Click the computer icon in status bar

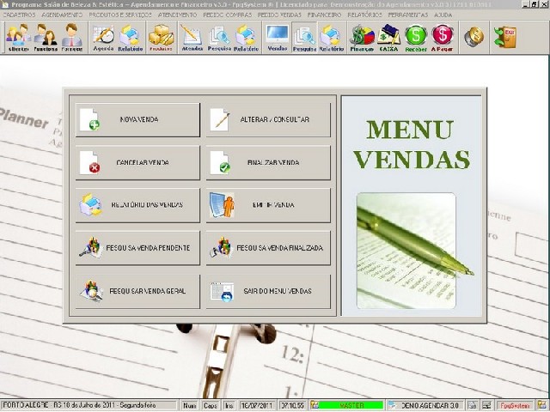point(486,405)
